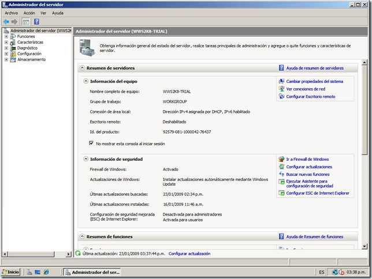Click the vertical scrollbar thumb in main pane
Viewport: 372px width, 279px height.
point(364,111)
